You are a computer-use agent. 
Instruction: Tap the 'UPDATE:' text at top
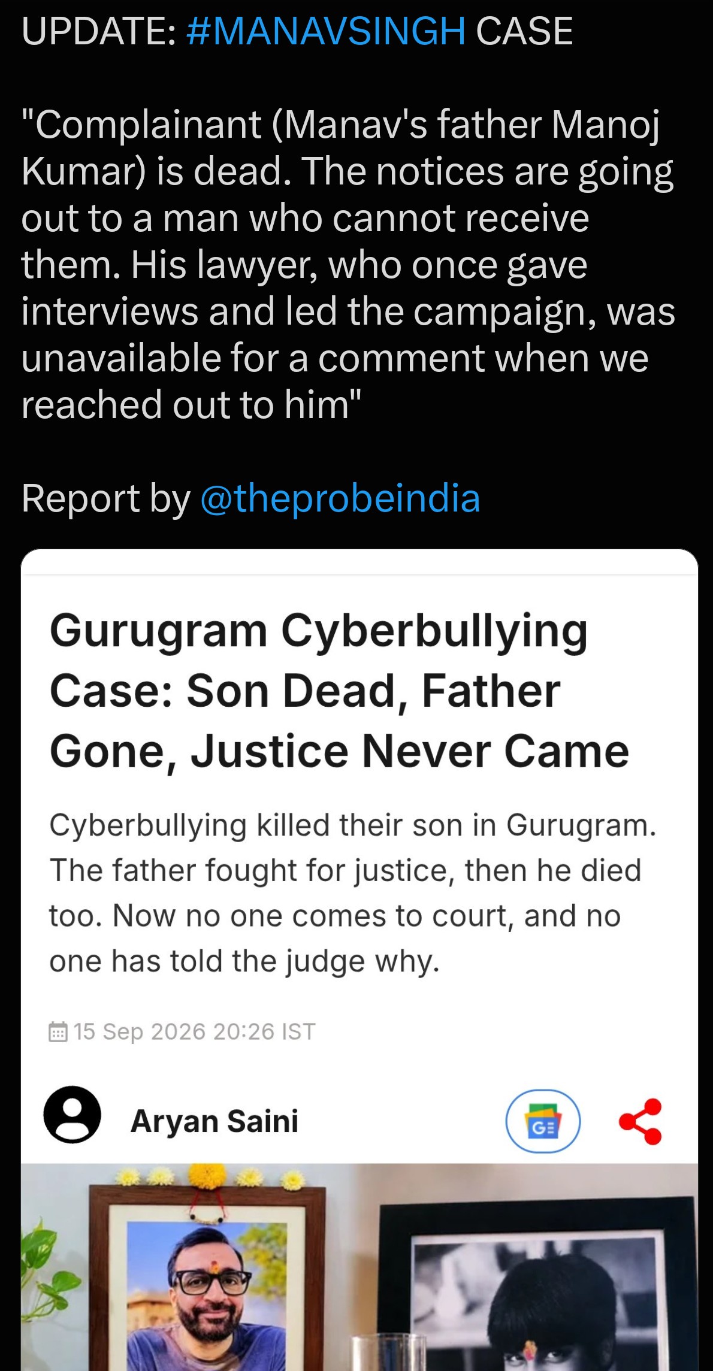coord(99,31)
